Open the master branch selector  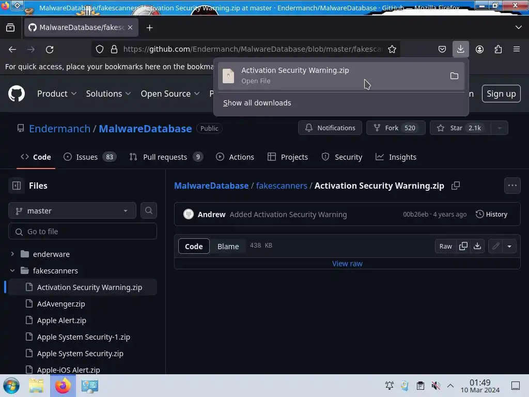[72, 211]
